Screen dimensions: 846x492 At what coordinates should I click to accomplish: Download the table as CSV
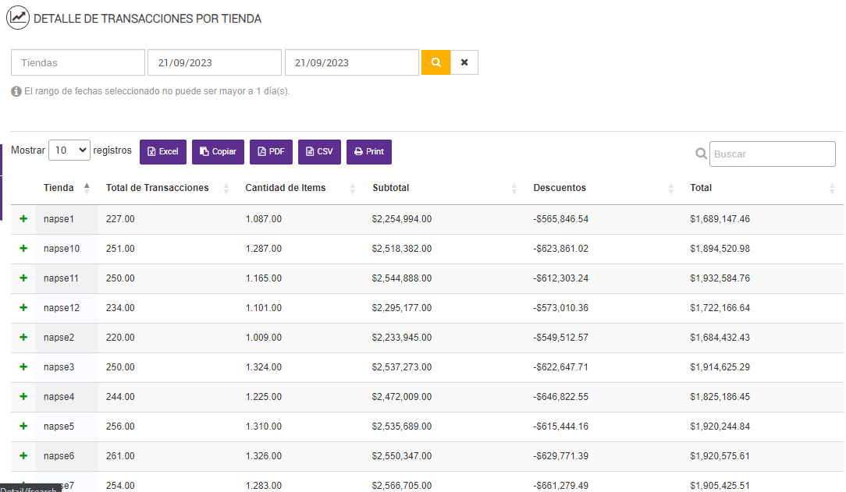point(319,152)
